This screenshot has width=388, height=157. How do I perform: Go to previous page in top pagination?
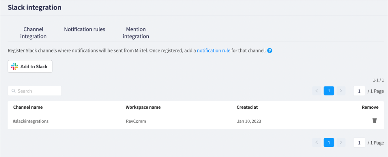pyautogui.click(x=317, y=91)
